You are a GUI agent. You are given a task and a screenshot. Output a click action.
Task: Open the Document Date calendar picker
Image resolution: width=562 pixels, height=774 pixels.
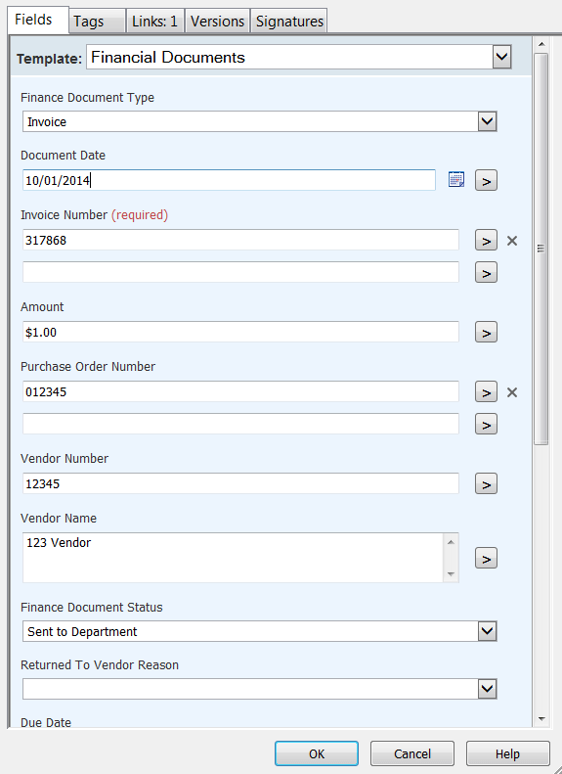(456, 180)
